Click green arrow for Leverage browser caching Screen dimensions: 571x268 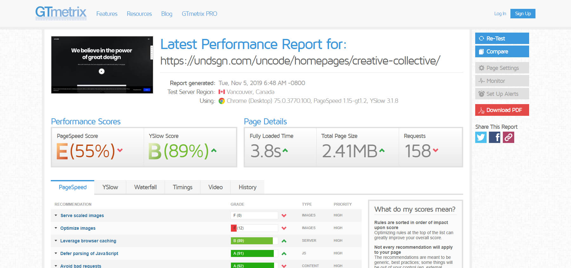(284, 241)
